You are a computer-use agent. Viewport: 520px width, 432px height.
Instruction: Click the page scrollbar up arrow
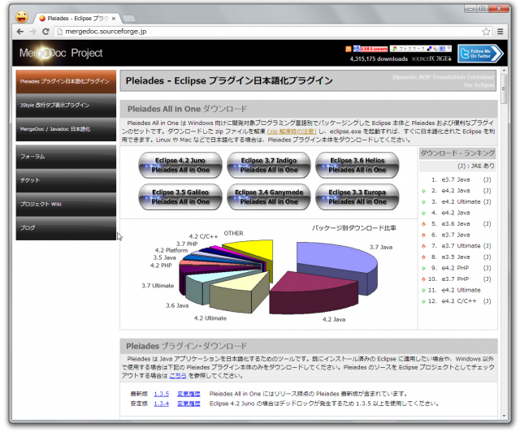pos(504,71)
